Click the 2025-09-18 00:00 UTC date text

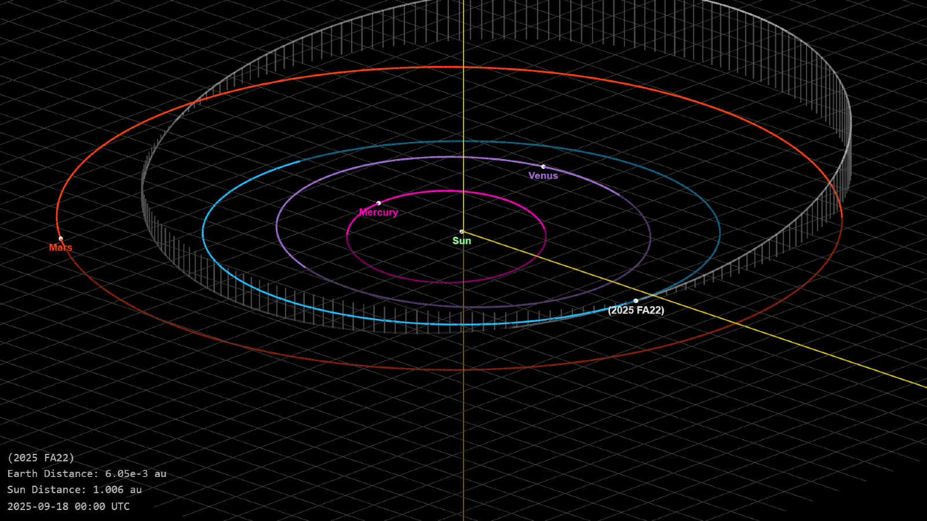[68, 507]
